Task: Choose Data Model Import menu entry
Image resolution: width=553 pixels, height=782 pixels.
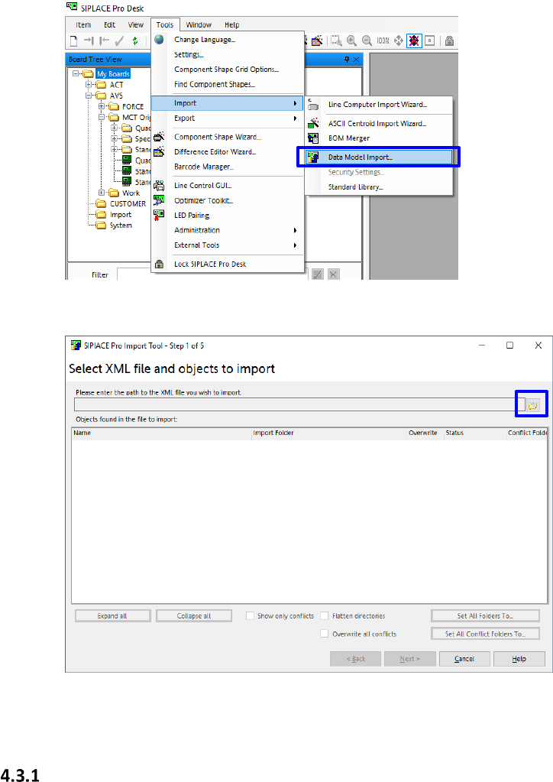Action: click(x=379, y=157)
